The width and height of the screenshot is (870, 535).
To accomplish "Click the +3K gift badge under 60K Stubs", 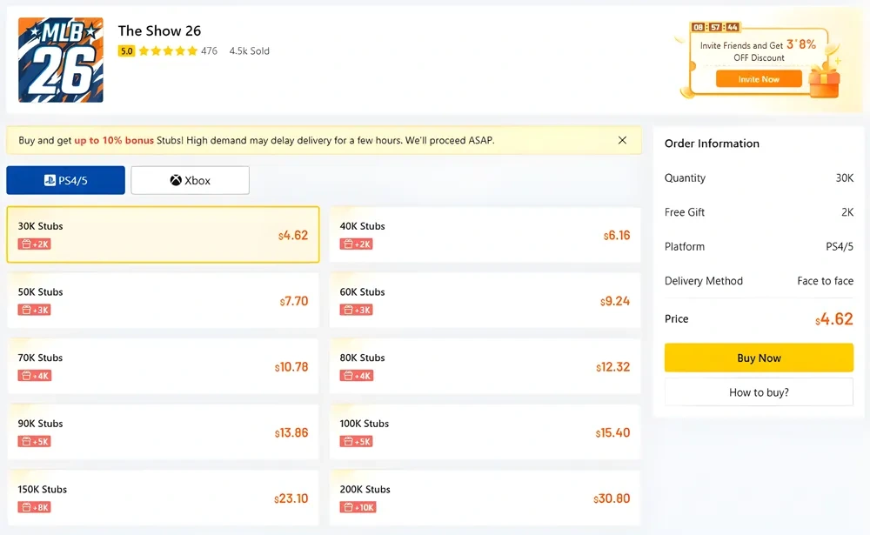I will point(356,310).
